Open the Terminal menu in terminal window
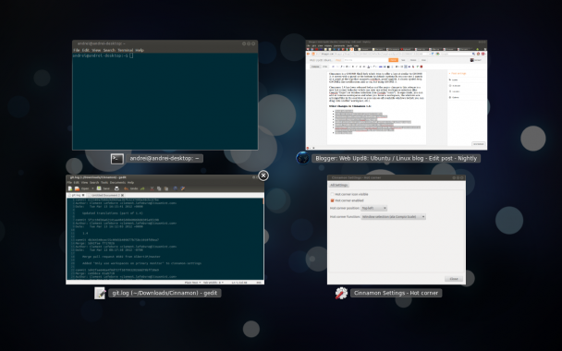Image resolution: width=562 pixels, height=351 pixels. (126, 50)
